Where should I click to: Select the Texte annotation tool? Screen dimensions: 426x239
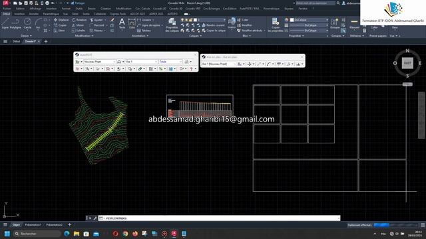tap(122, 23)
